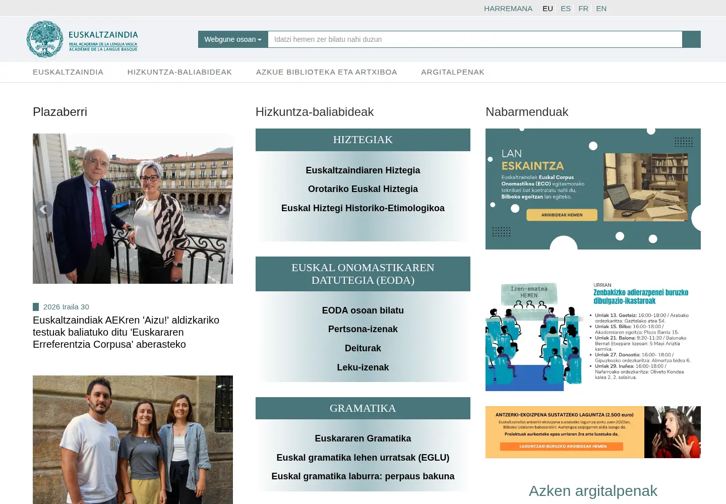Click the teal search submit button
726x504 pixels.
[691, 39]
